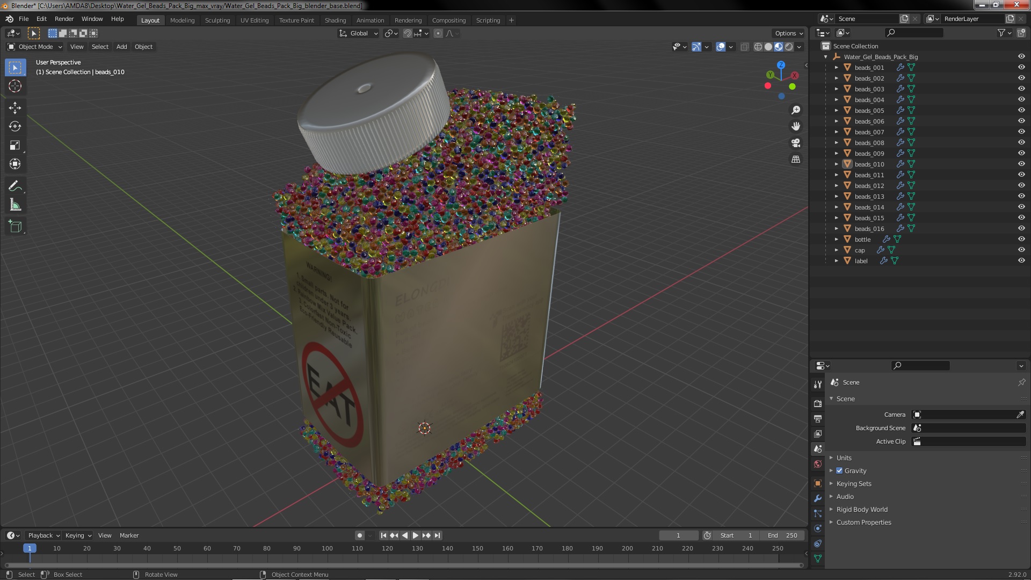This screenshot has height=580, width=1031.
Task: Toggle visibility of the bottle object
Action: [x=1021, y=239]
